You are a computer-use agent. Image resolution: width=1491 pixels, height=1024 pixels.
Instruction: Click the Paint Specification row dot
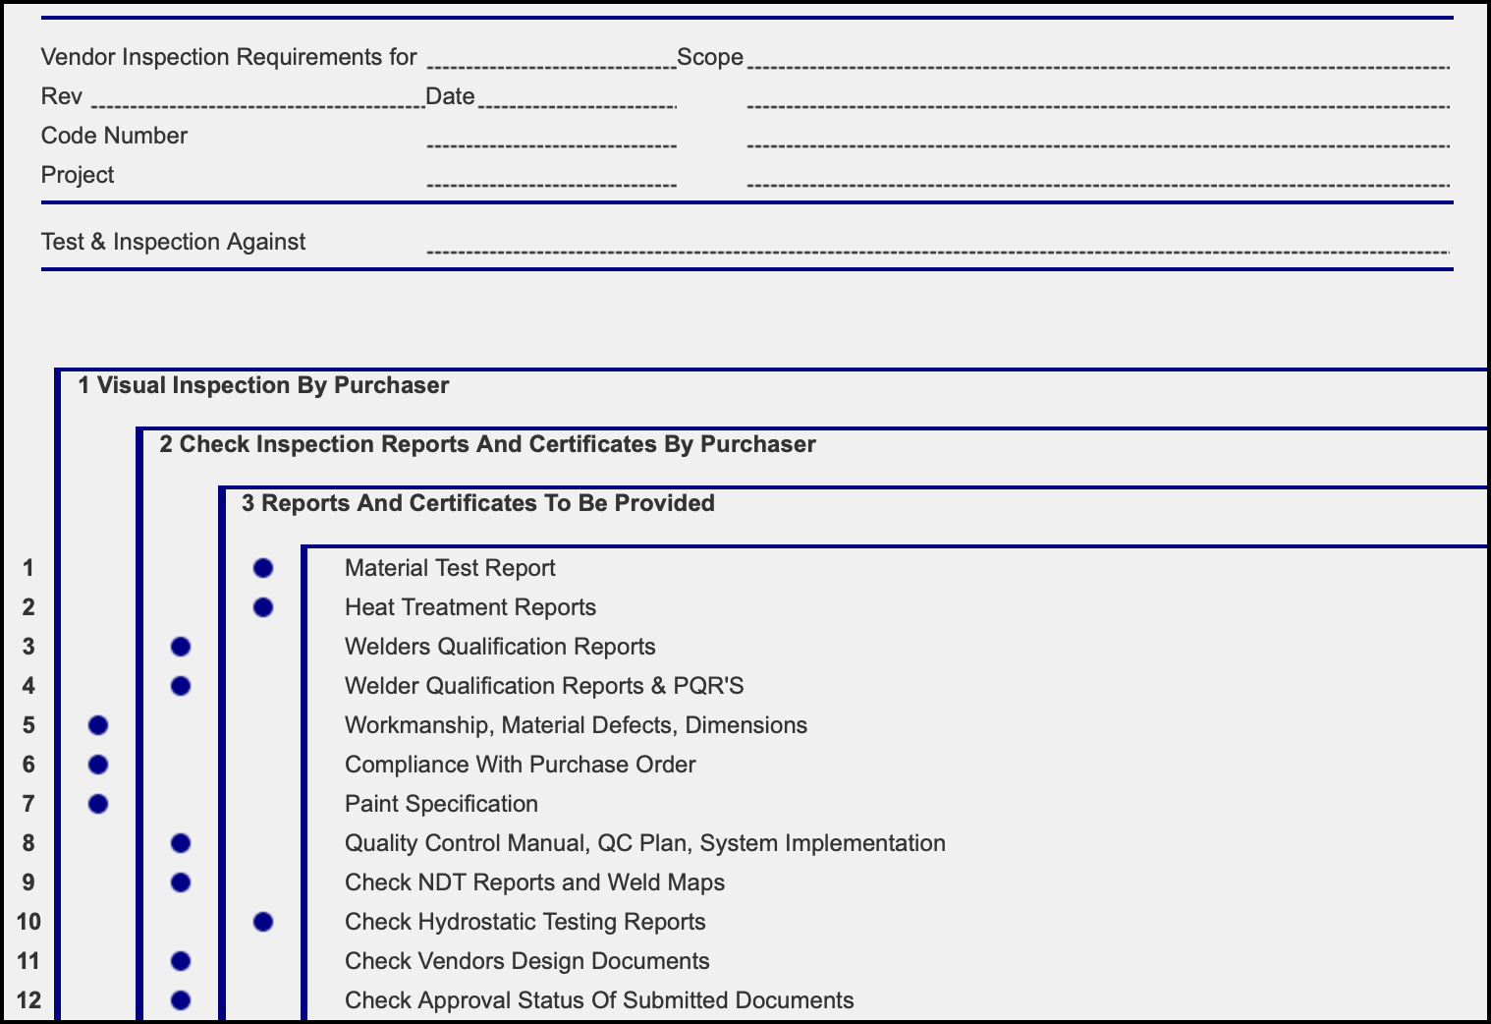[x=97, y=804]
